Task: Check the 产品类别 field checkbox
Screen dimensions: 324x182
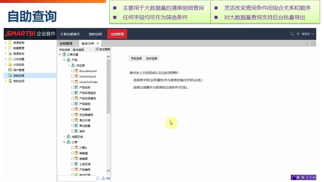Action: click(73, 103)
